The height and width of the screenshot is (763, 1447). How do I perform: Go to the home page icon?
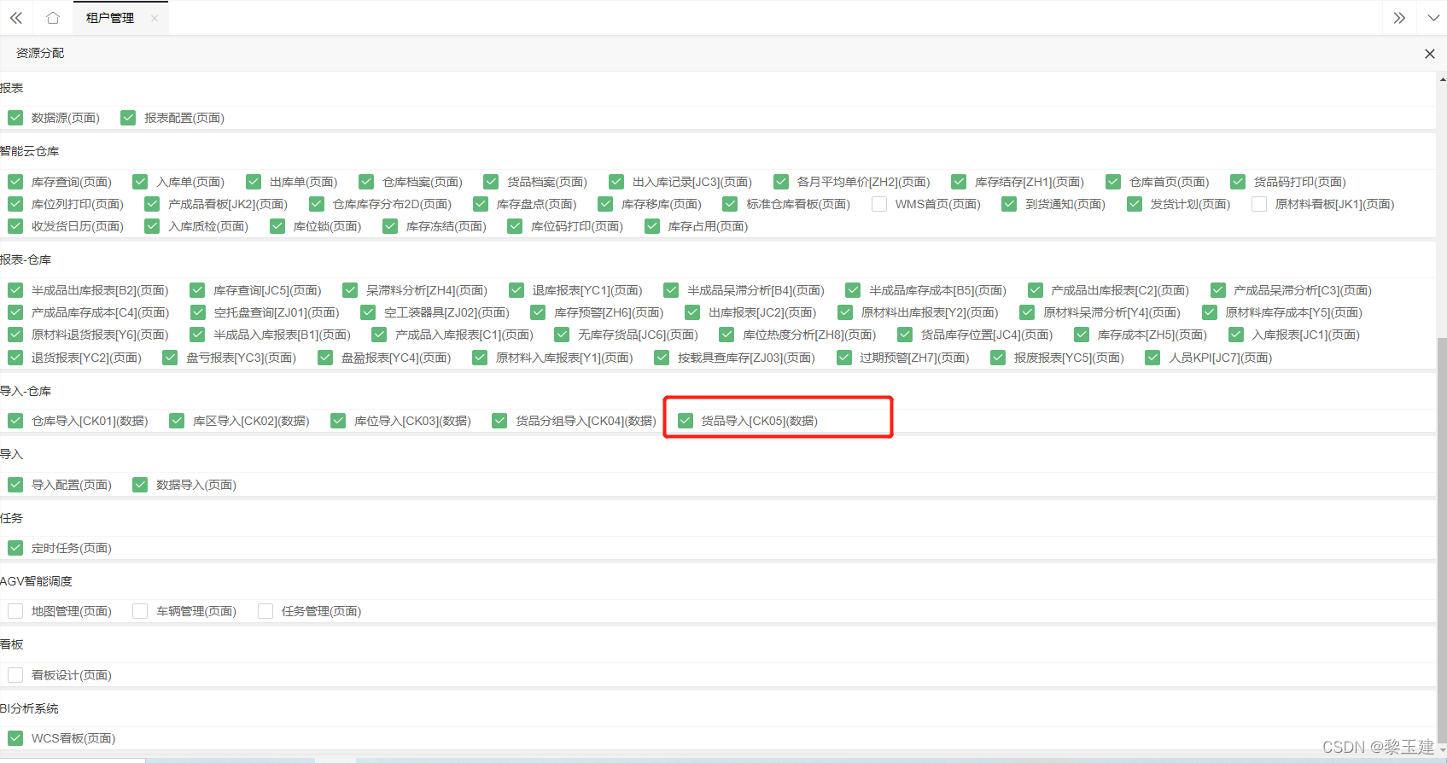(x=53, y=18)
